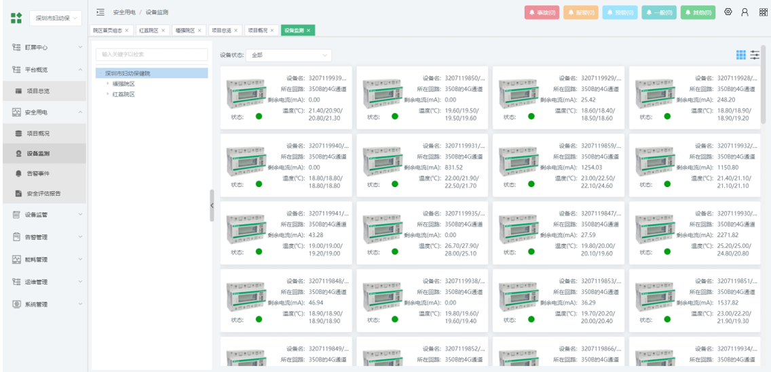Click the 项目总览 sidebar icon
Image resolution: width=771 pixels, height=372 pixels.
(18, 91)
